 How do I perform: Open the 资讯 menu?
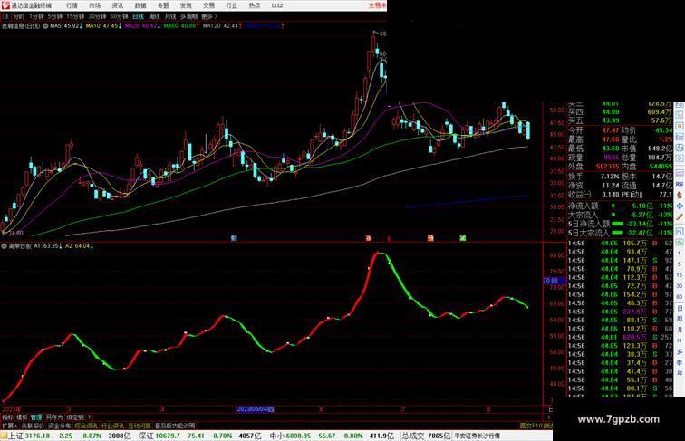118,5
